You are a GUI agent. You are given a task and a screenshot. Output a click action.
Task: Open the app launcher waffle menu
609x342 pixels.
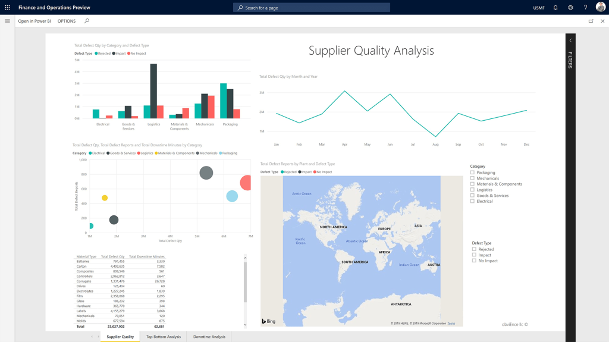pyautogui.click(x=7, y=8)
